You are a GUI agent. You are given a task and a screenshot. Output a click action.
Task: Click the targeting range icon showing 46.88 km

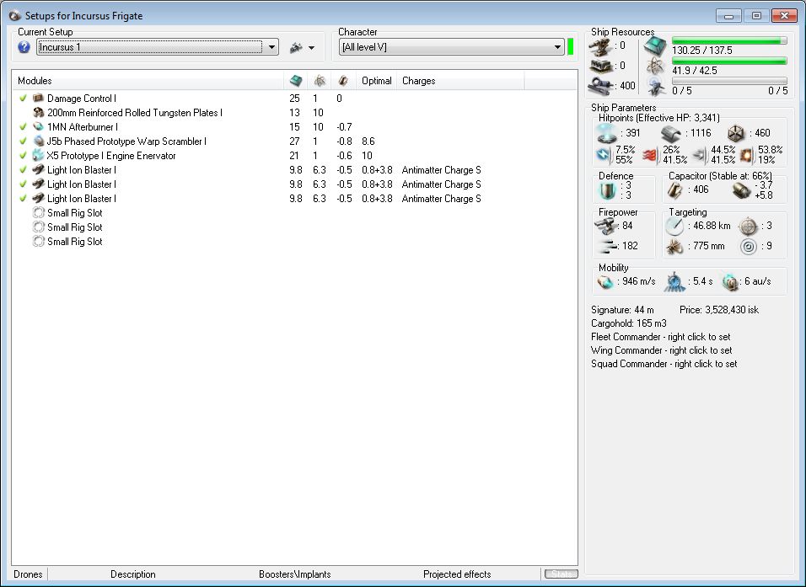click(x=674, y=226)
